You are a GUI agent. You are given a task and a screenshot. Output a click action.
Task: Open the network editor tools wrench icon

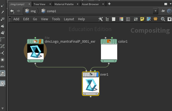[x=100, y=19]
